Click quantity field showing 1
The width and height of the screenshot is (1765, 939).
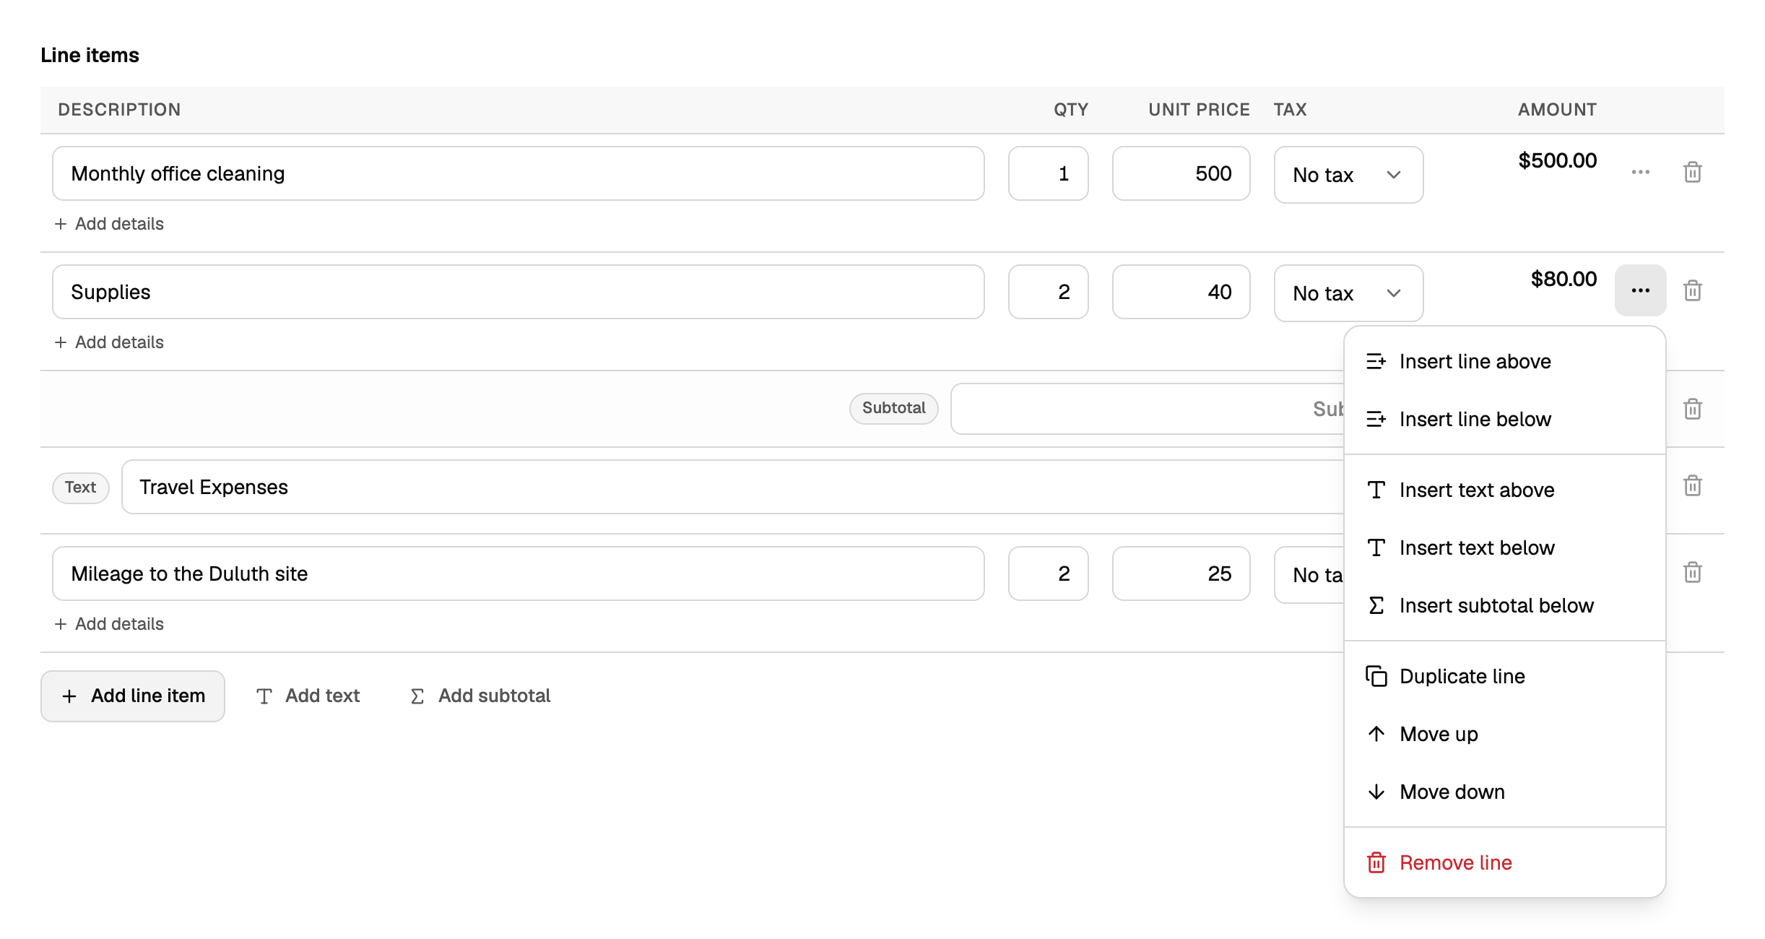click(x=1049, y=173)
